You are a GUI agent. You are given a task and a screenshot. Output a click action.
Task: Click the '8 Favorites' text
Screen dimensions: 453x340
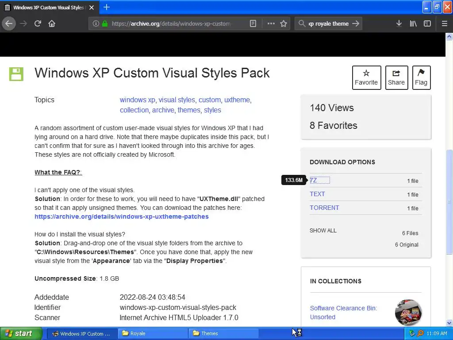pyautogui.click(x=334, y=125)
